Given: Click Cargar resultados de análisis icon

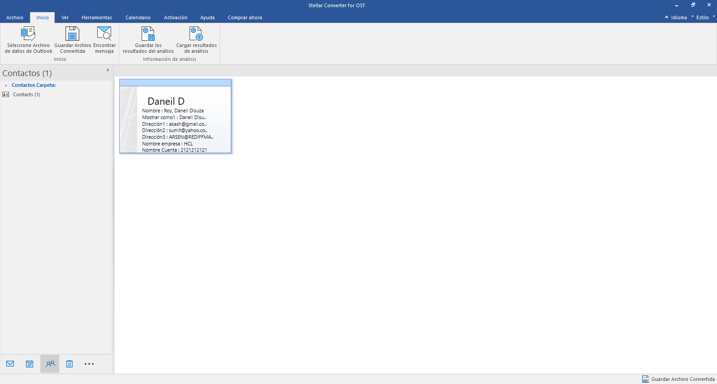Looking at the screenshot, I should (x=196, y=34).
